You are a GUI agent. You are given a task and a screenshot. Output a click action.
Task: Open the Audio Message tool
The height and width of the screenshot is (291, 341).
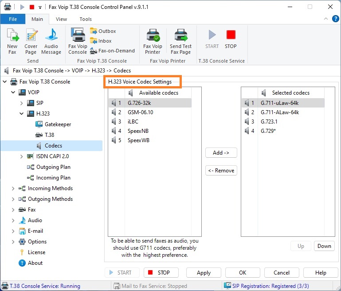click(51, 41)
